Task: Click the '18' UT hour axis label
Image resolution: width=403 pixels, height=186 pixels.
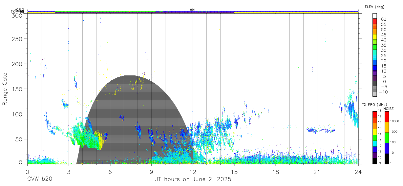Action: [276, 172]
